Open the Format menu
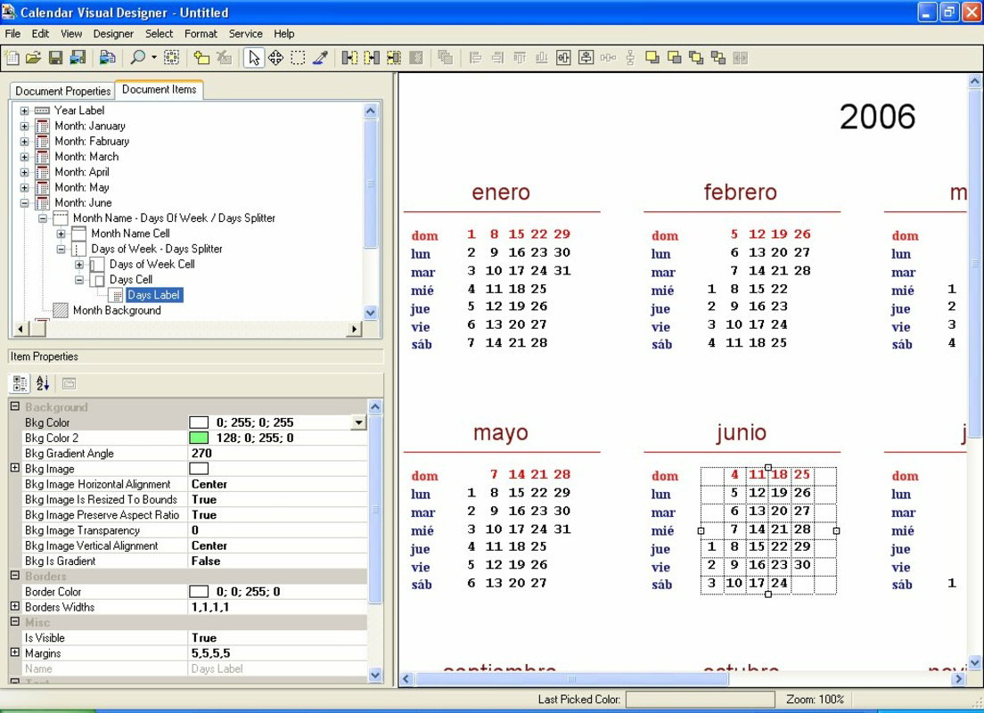 click(x=201, y=33)
